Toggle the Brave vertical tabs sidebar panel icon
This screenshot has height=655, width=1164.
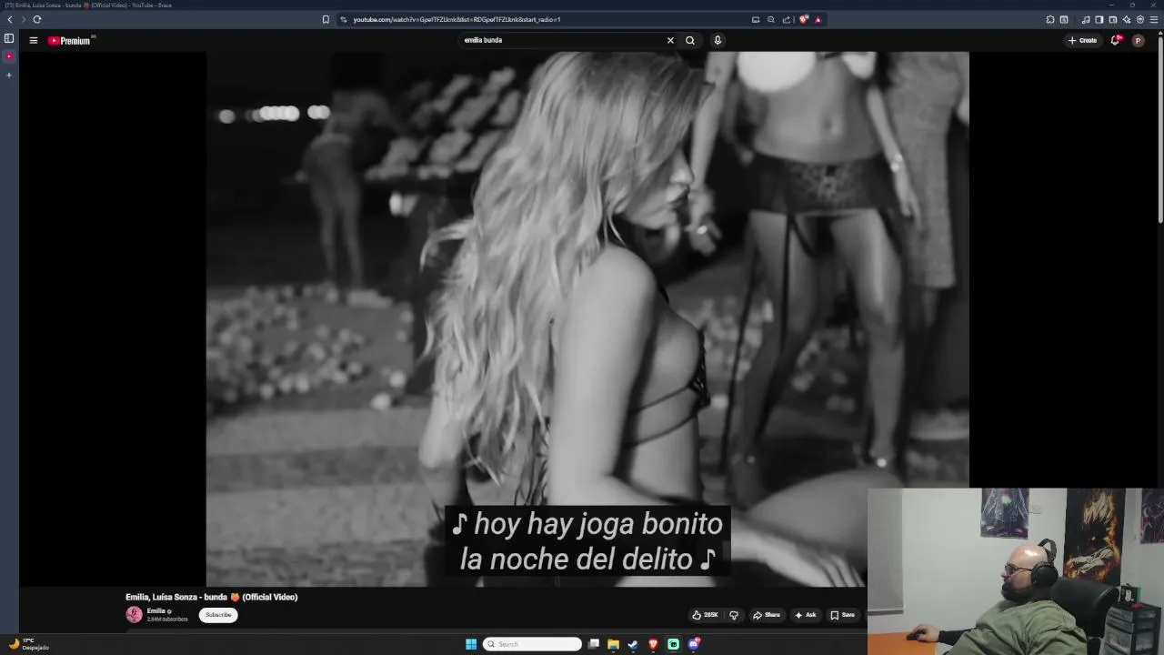[9, 38]
